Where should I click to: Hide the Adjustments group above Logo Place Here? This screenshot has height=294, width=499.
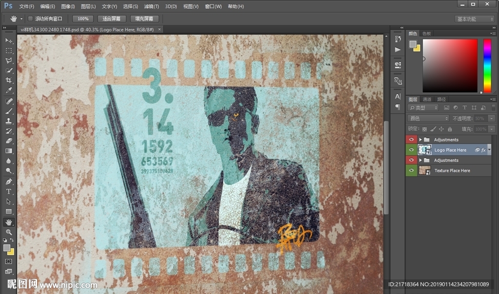point(411,140)
